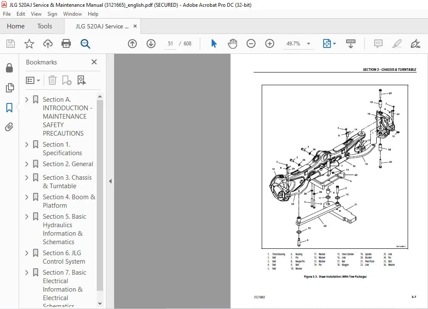
Task: Open the Edit menu
Action: [x=21, y=14]
